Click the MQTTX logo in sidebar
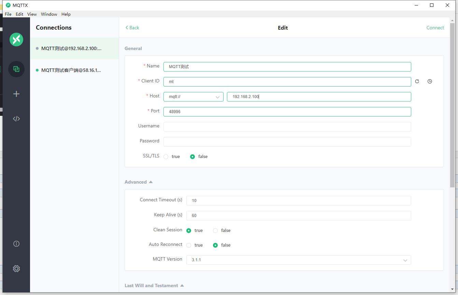 point(16,40)
